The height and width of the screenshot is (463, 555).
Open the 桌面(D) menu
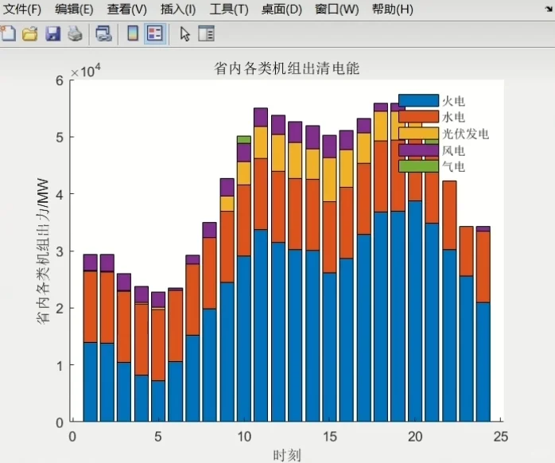(x=281, y=10)
